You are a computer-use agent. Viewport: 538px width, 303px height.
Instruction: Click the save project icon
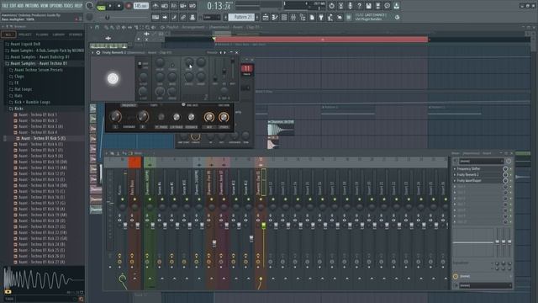[x=368, y=6]
